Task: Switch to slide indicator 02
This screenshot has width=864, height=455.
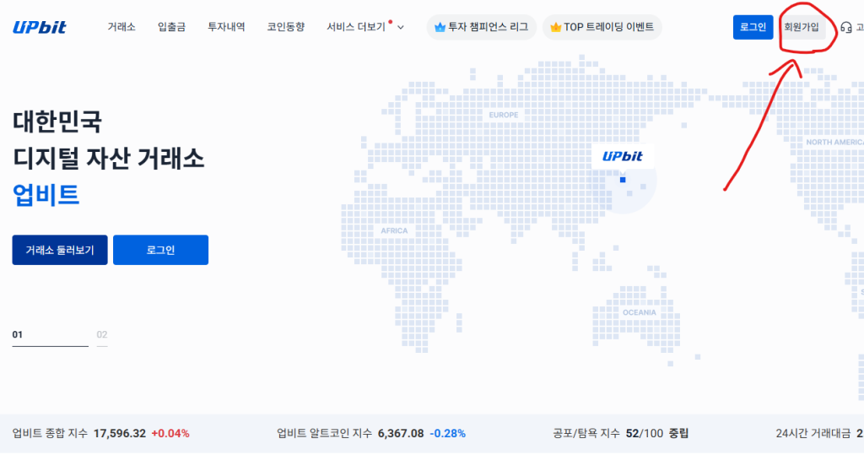Action: 102,335
